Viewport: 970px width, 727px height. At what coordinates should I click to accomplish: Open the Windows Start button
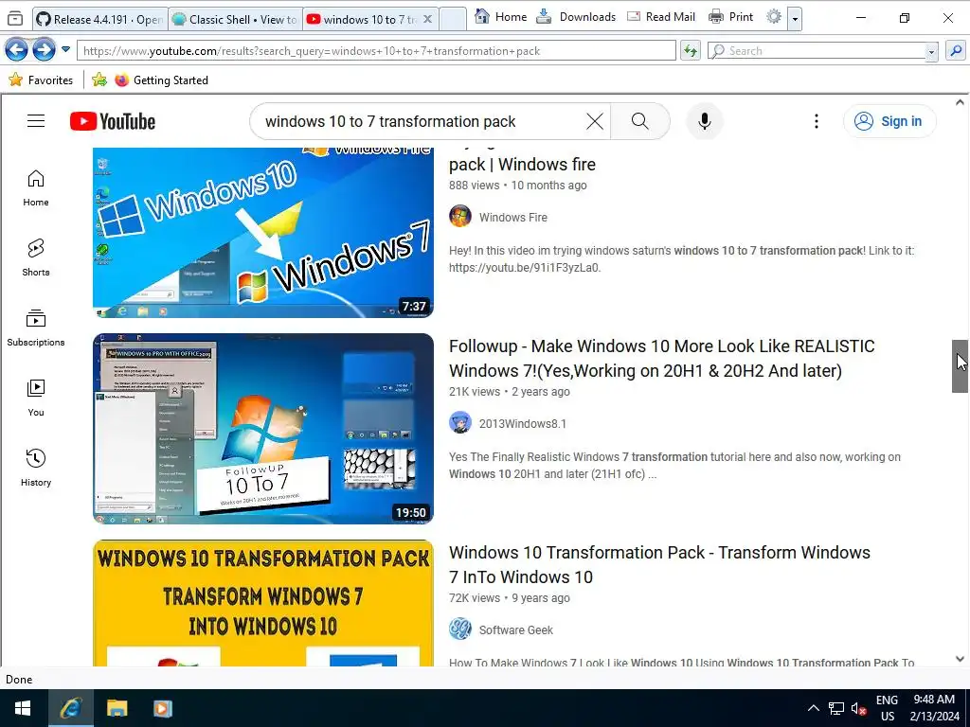(23, 708)
